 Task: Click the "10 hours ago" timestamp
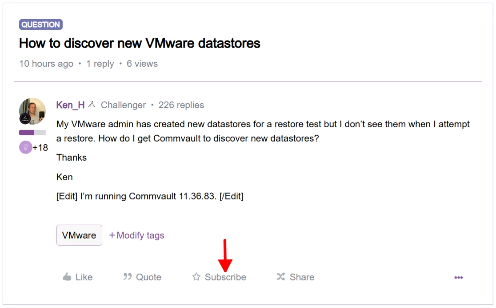pyautogui.click(x=46, y=64)
